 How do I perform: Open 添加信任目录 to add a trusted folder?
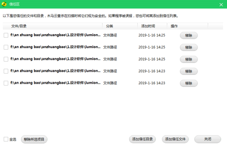pyautogui.click(x=142, y=139)
